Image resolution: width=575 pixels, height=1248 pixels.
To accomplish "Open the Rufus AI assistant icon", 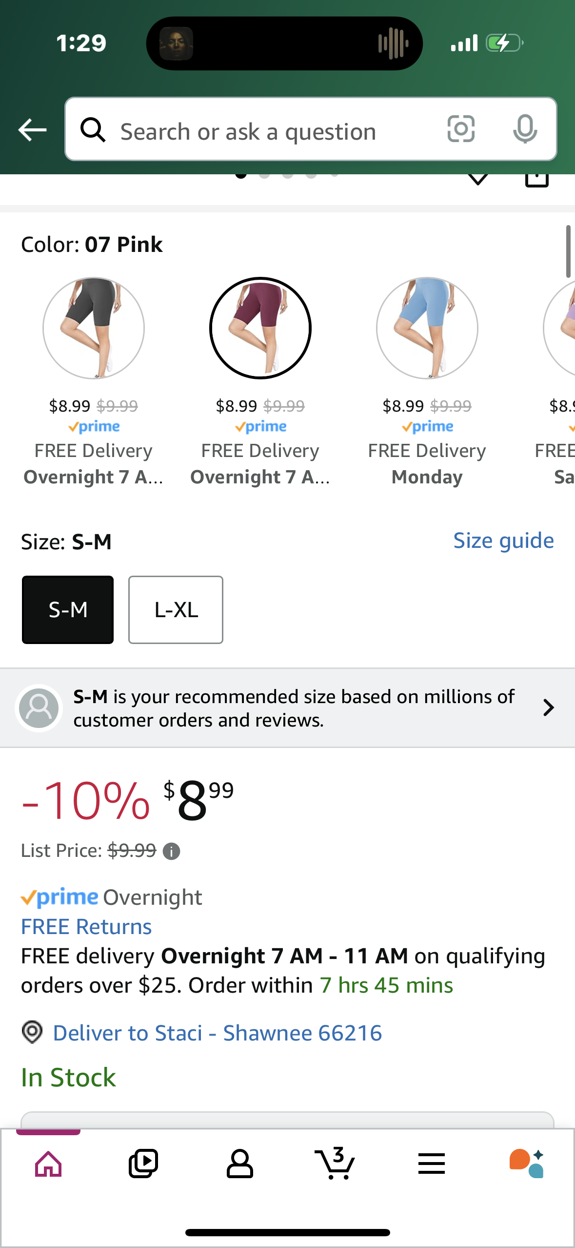I will tap(527, 1164).
